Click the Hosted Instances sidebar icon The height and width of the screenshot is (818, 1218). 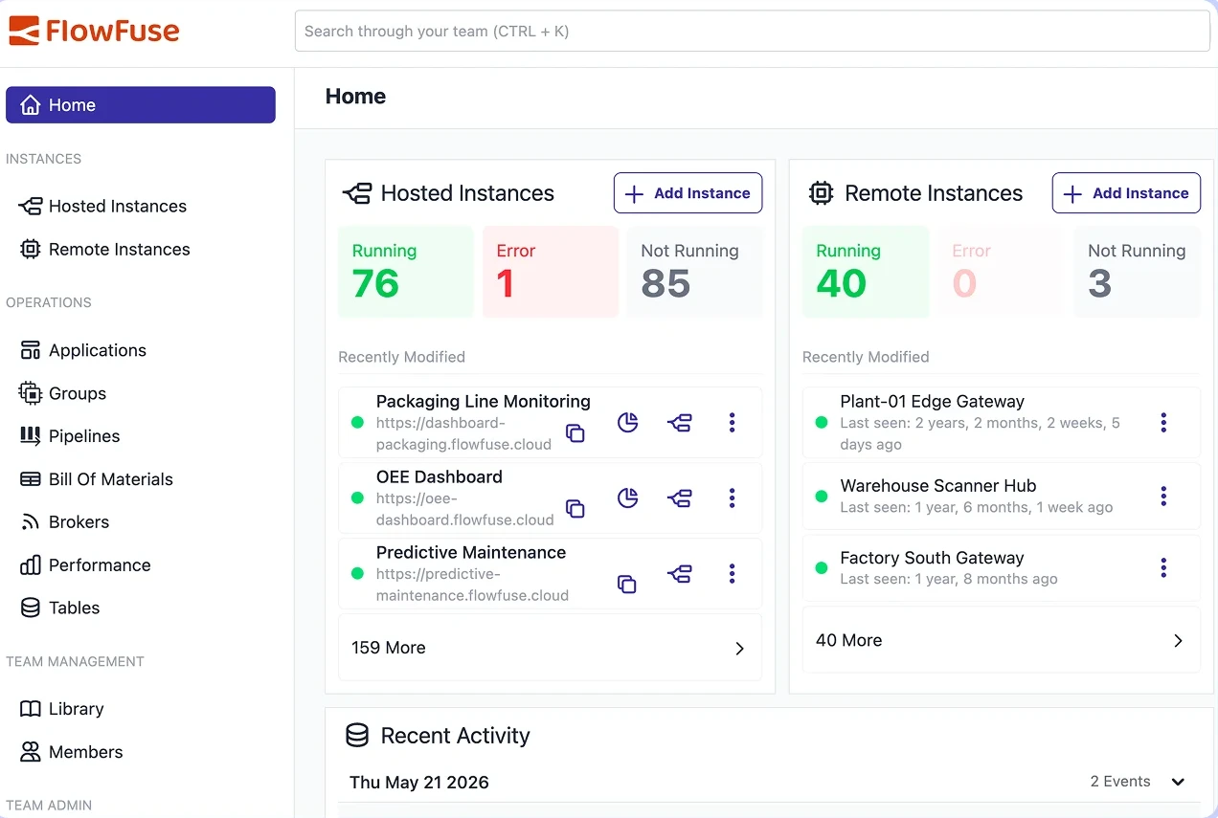pyautogui.click(x=31, y=206)
